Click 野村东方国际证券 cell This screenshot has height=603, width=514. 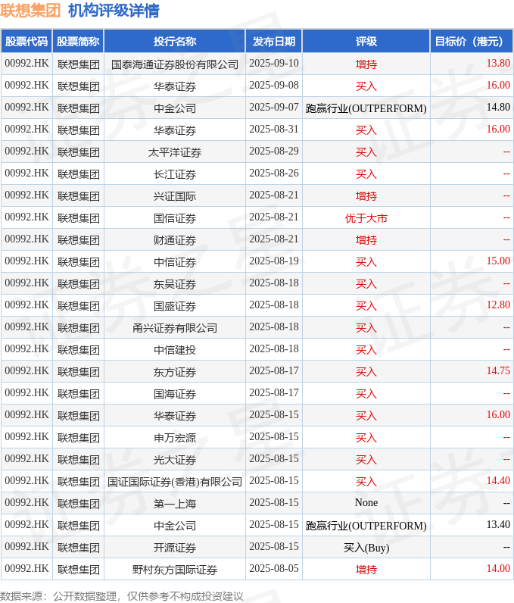pyautogui.click(x=175, y=570)
